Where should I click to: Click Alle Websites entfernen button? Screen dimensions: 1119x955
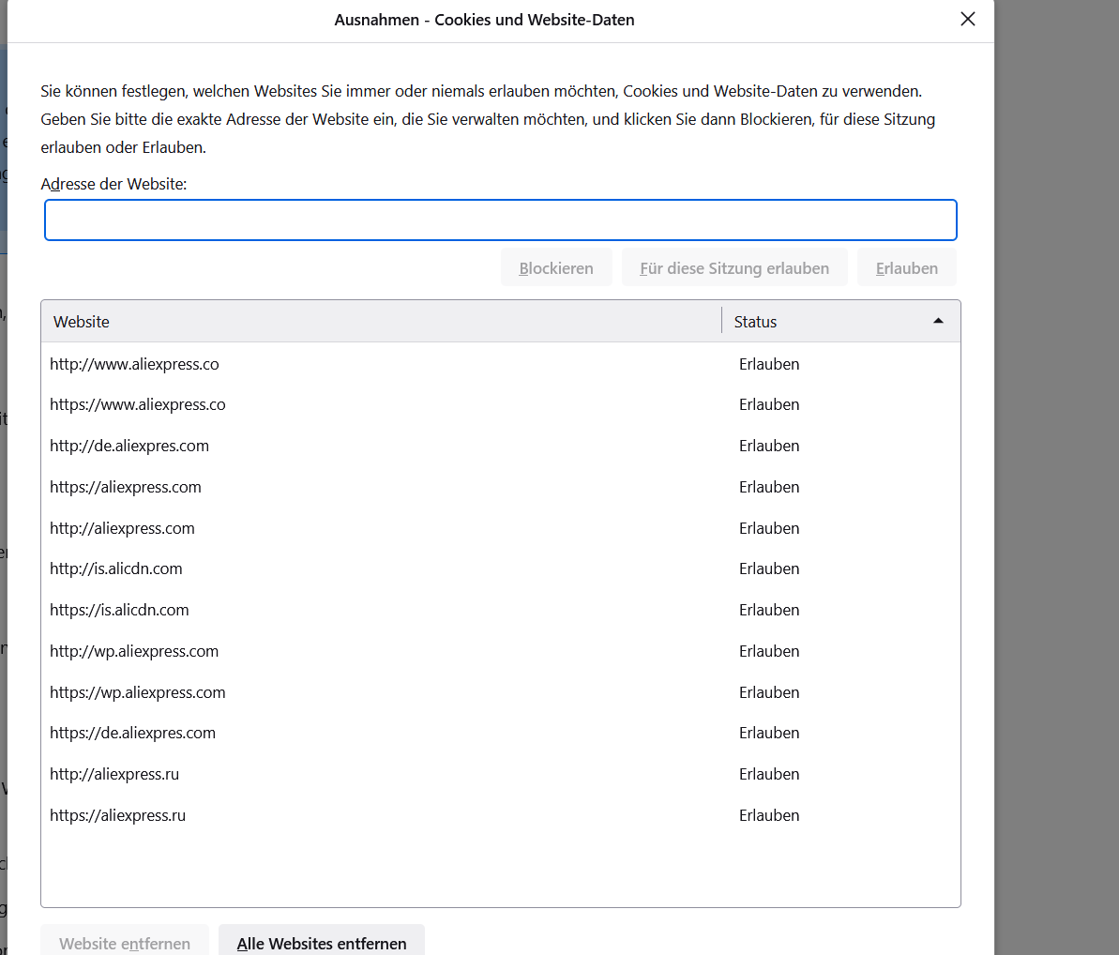321,943
